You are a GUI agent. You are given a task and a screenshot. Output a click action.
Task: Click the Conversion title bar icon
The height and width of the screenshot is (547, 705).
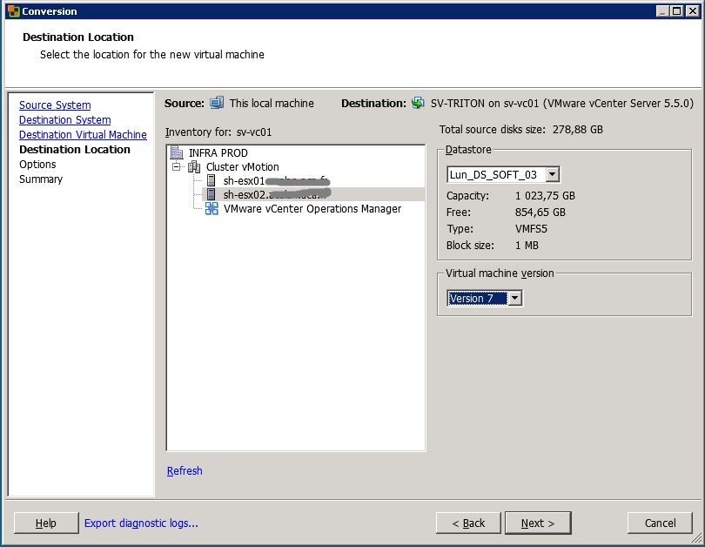13,11
